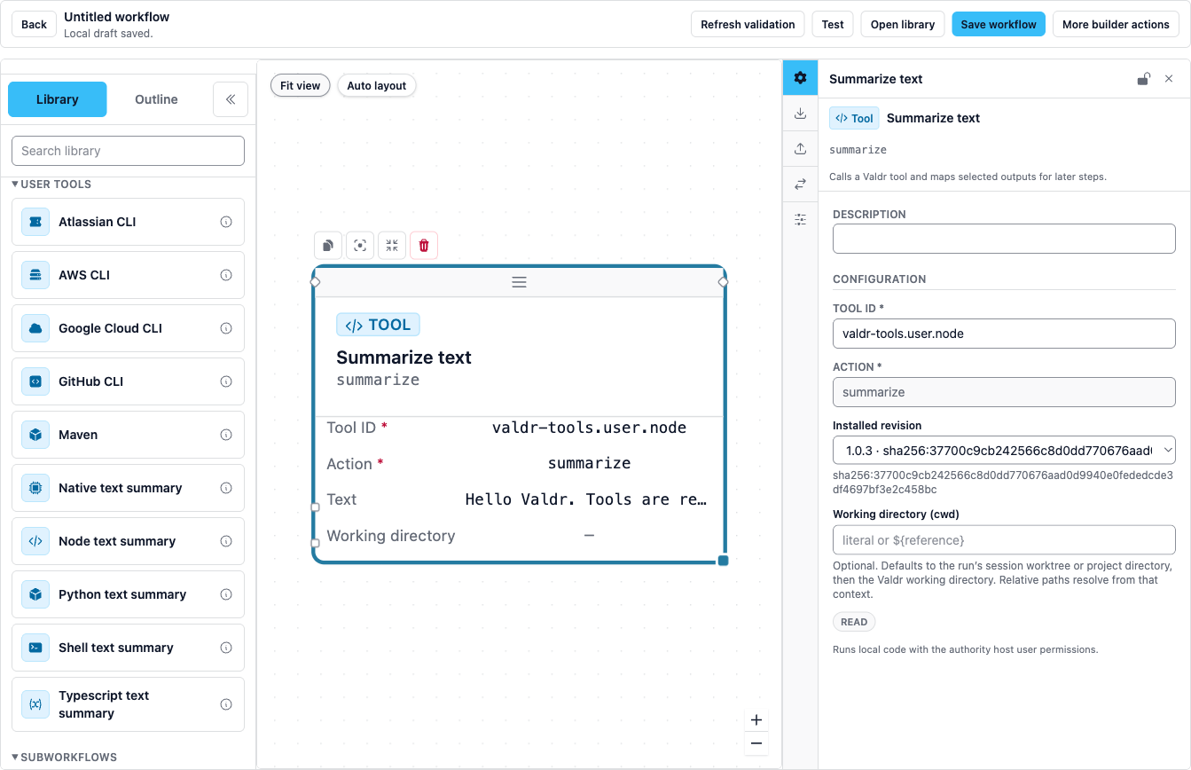Open the Installed revision dropdown
The image size is (1191, 770).
[x=1004, y=451]
